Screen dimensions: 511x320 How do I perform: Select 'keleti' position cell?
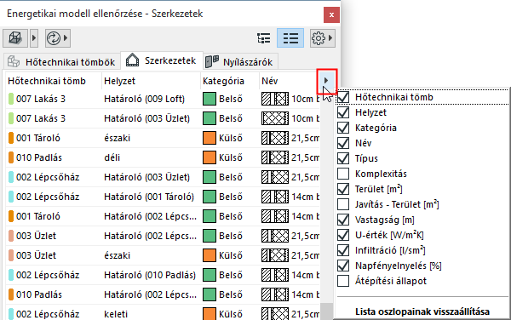116,314
